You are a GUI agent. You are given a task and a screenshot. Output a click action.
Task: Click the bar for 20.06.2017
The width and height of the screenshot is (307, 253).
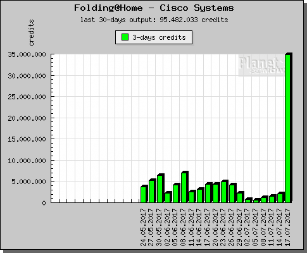216,193
